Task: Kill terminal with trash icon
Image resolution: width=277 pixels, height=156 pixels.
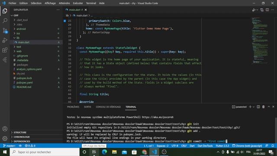Action: point(264,107)
